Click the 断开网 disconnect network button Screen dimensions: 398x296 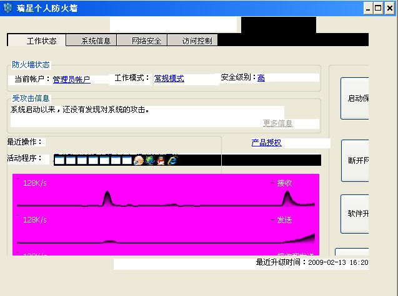(x=355, y=161)
